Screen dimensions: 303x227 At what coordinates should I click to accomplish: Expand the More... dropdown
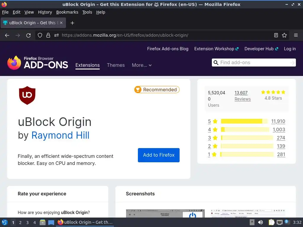point(142,65)
